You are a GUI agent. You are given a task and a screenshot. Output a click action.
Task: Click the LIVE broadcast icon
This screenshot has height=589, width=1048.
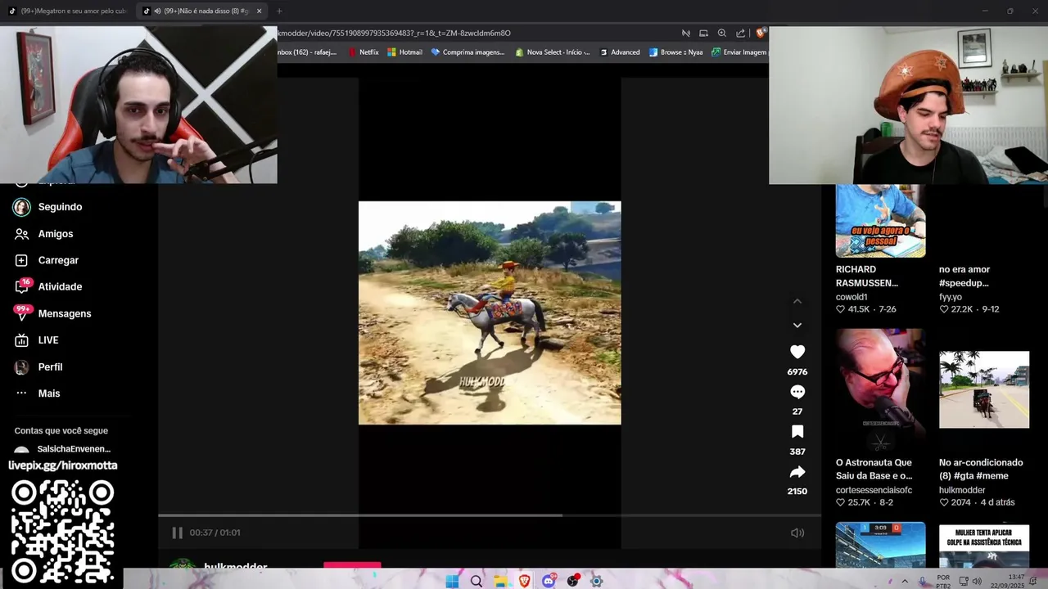coord(21,340)
